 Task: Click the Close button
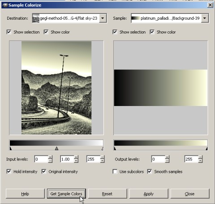[190, 194]
